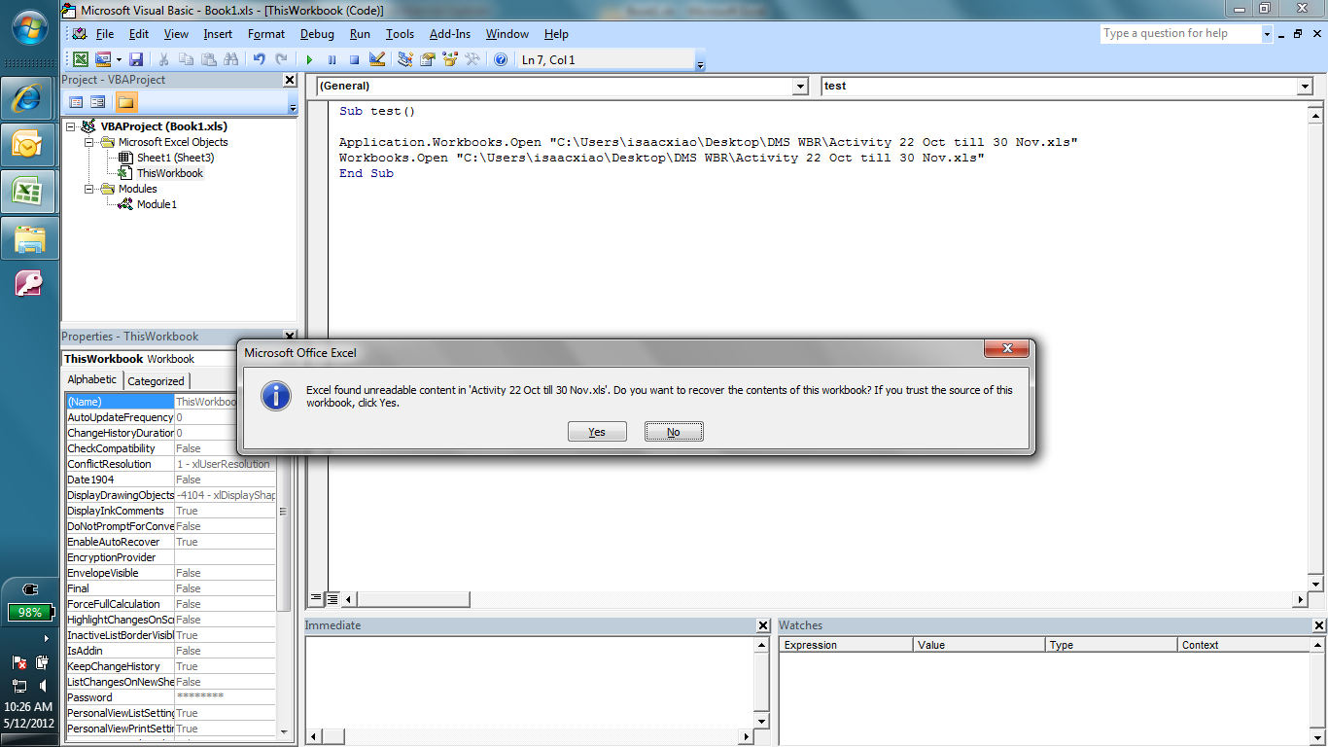Viewport: 1328px width, 747px height.
Task: Open the Toolbox hammer-wrench icon
Action: click(472, 59)
